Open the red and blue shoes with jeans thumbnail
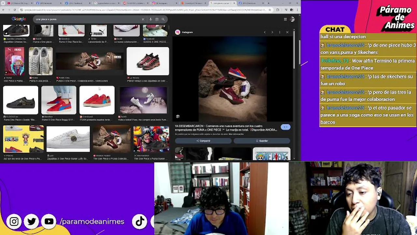This screenshot has width=417, height=235. (x=59, y=100)
